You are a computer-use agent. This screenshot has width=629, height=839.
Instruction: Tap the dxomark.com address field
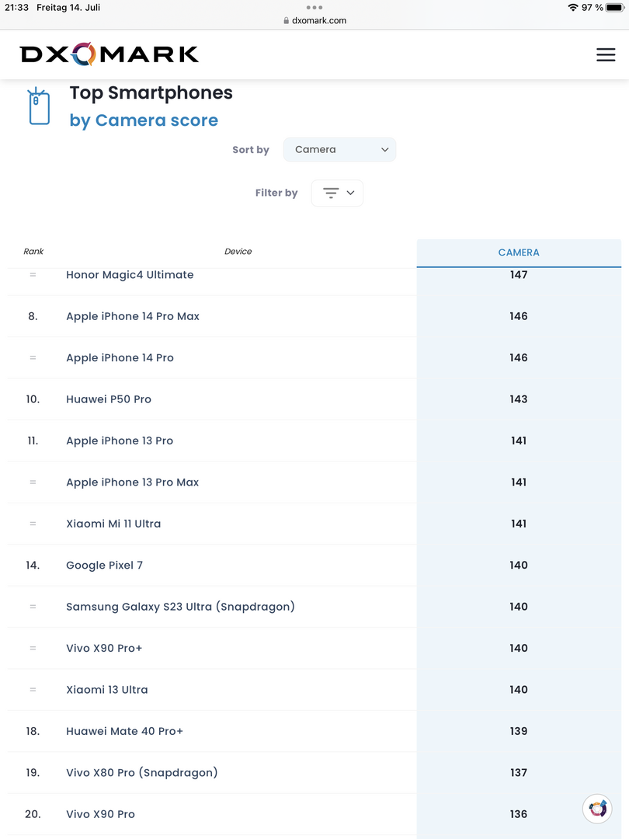pyautogui.click(x=314, y=20)
